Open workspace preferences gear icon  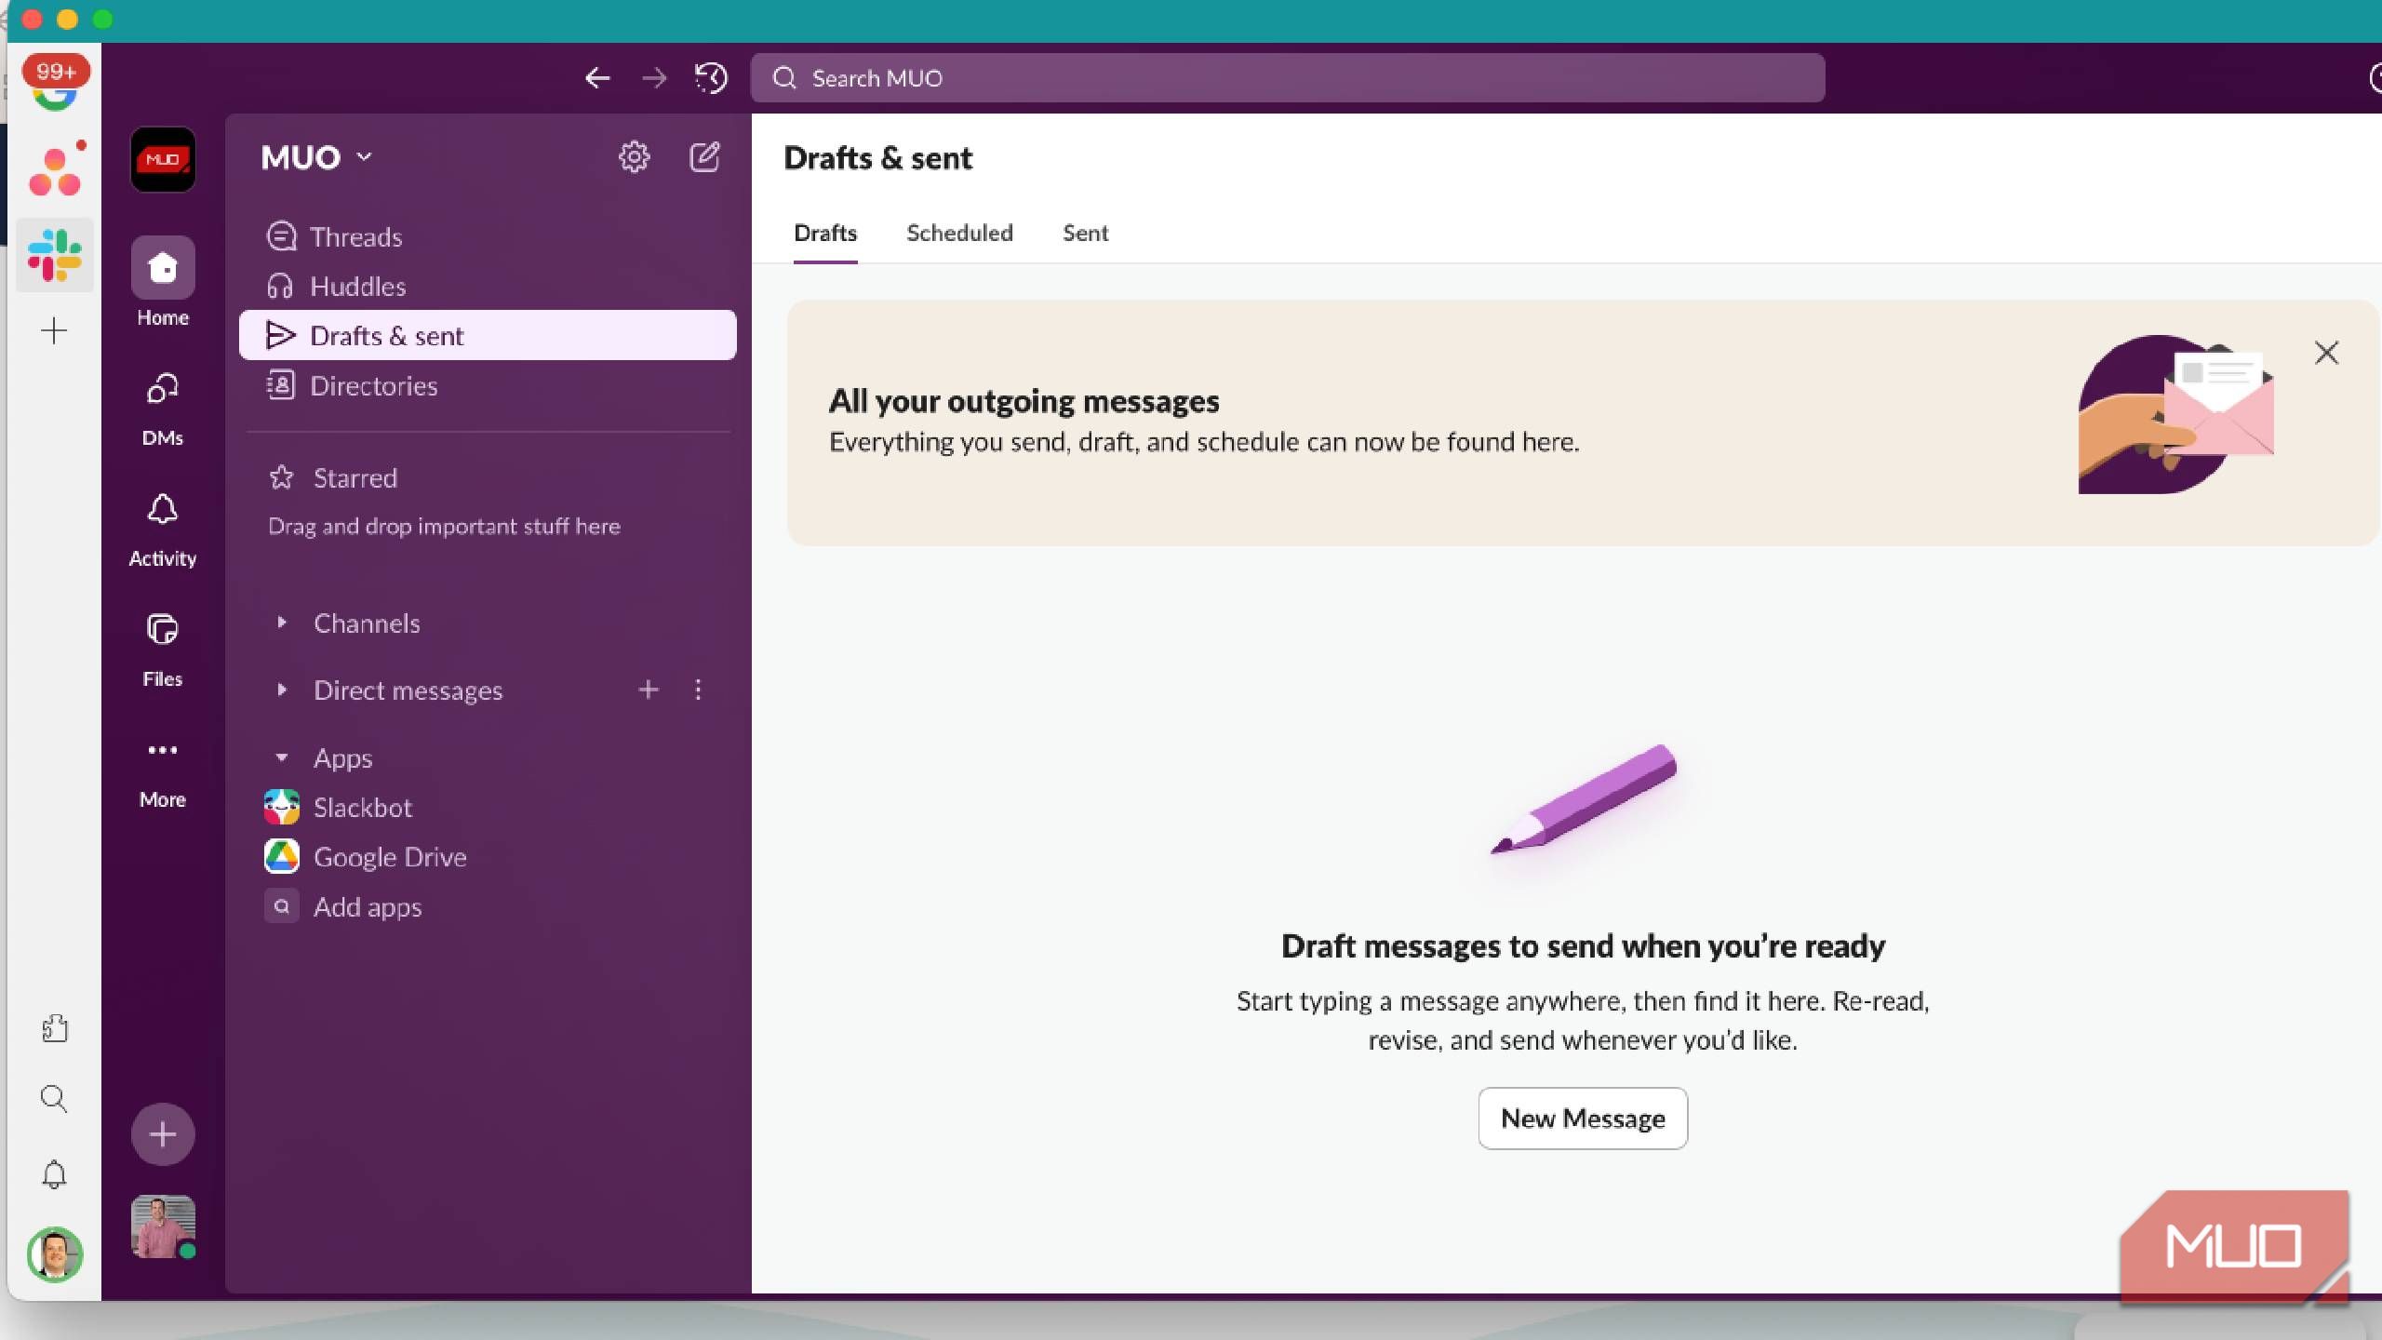(634, 157)
